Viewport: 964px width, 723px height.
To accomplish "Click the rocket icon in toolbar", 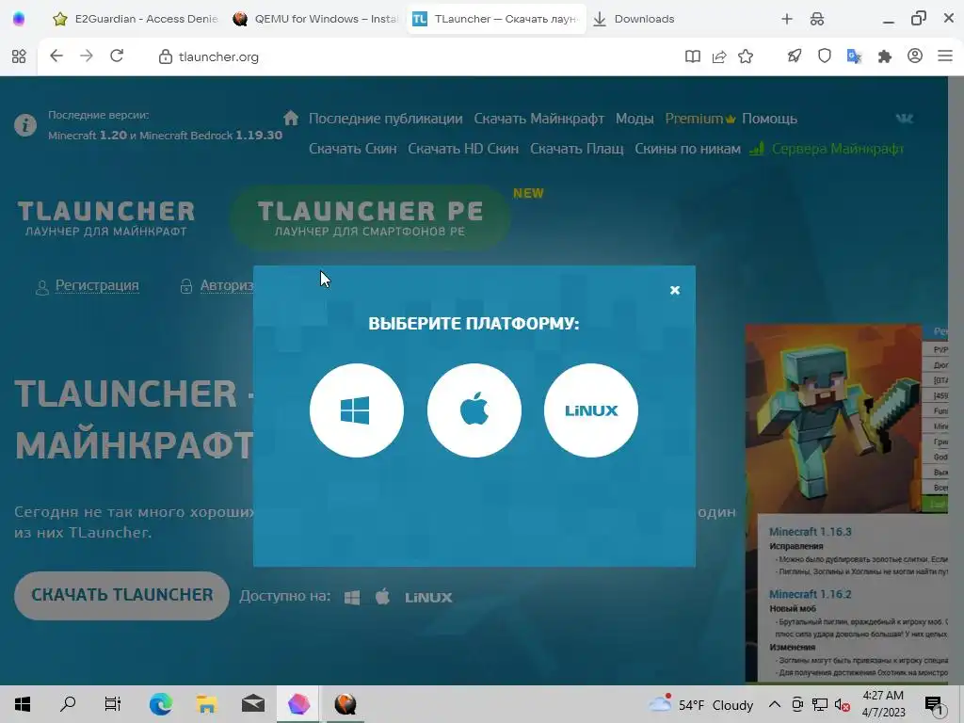I will (x=795, y=56).
